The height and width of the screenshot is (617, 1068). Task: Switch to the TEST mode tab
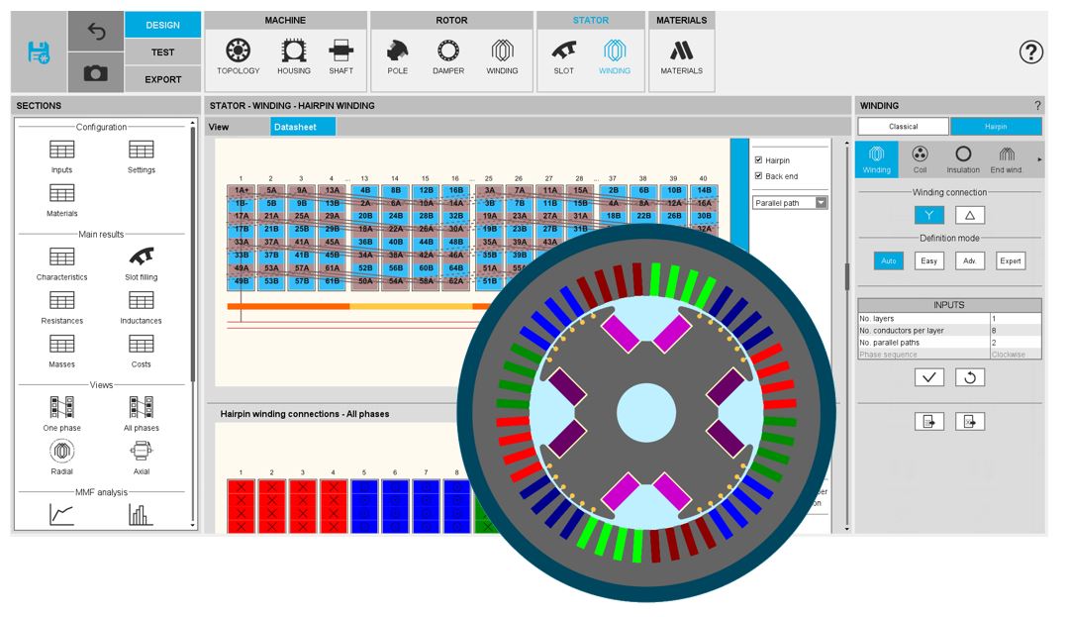click(162, 52)
